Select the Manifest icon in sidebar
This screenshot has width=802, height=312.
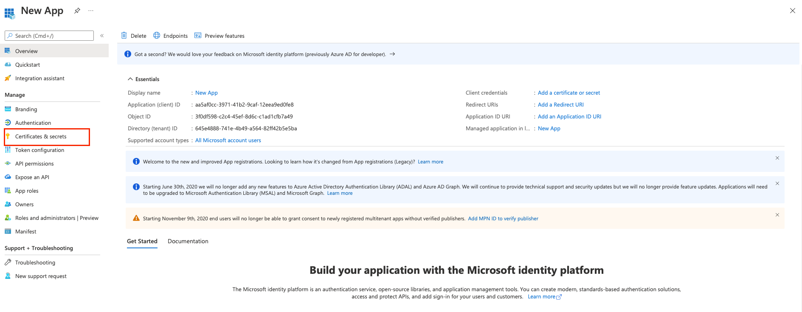point(8,231)
